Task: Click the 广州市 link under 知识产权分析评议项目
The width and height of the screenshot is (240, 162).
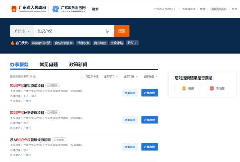Action: coord(27,128)
